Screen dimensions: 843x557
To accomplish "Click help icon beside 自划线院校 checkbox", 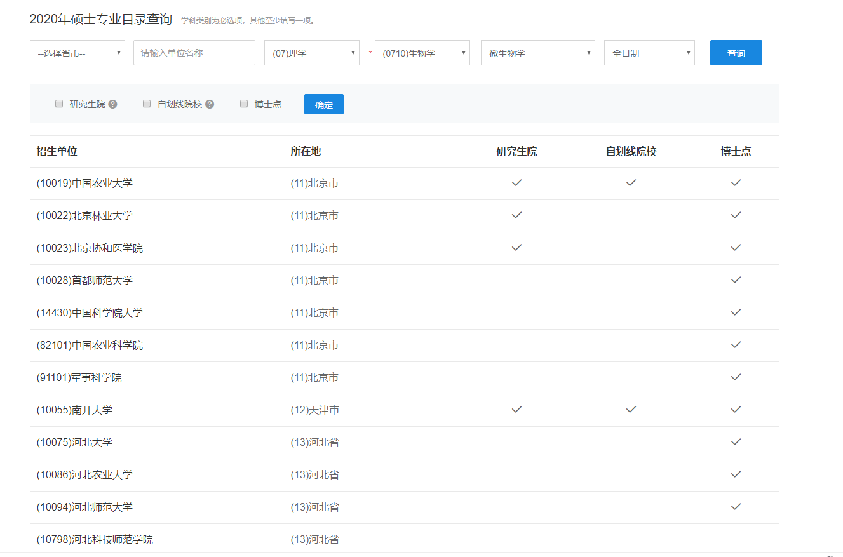I will [210, 104].
